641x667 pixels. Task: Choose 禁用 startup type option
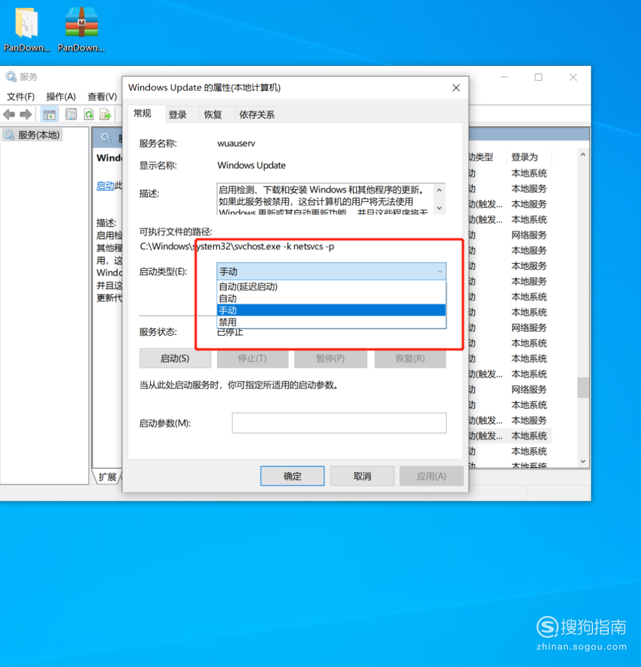click(x=331, y=322)
